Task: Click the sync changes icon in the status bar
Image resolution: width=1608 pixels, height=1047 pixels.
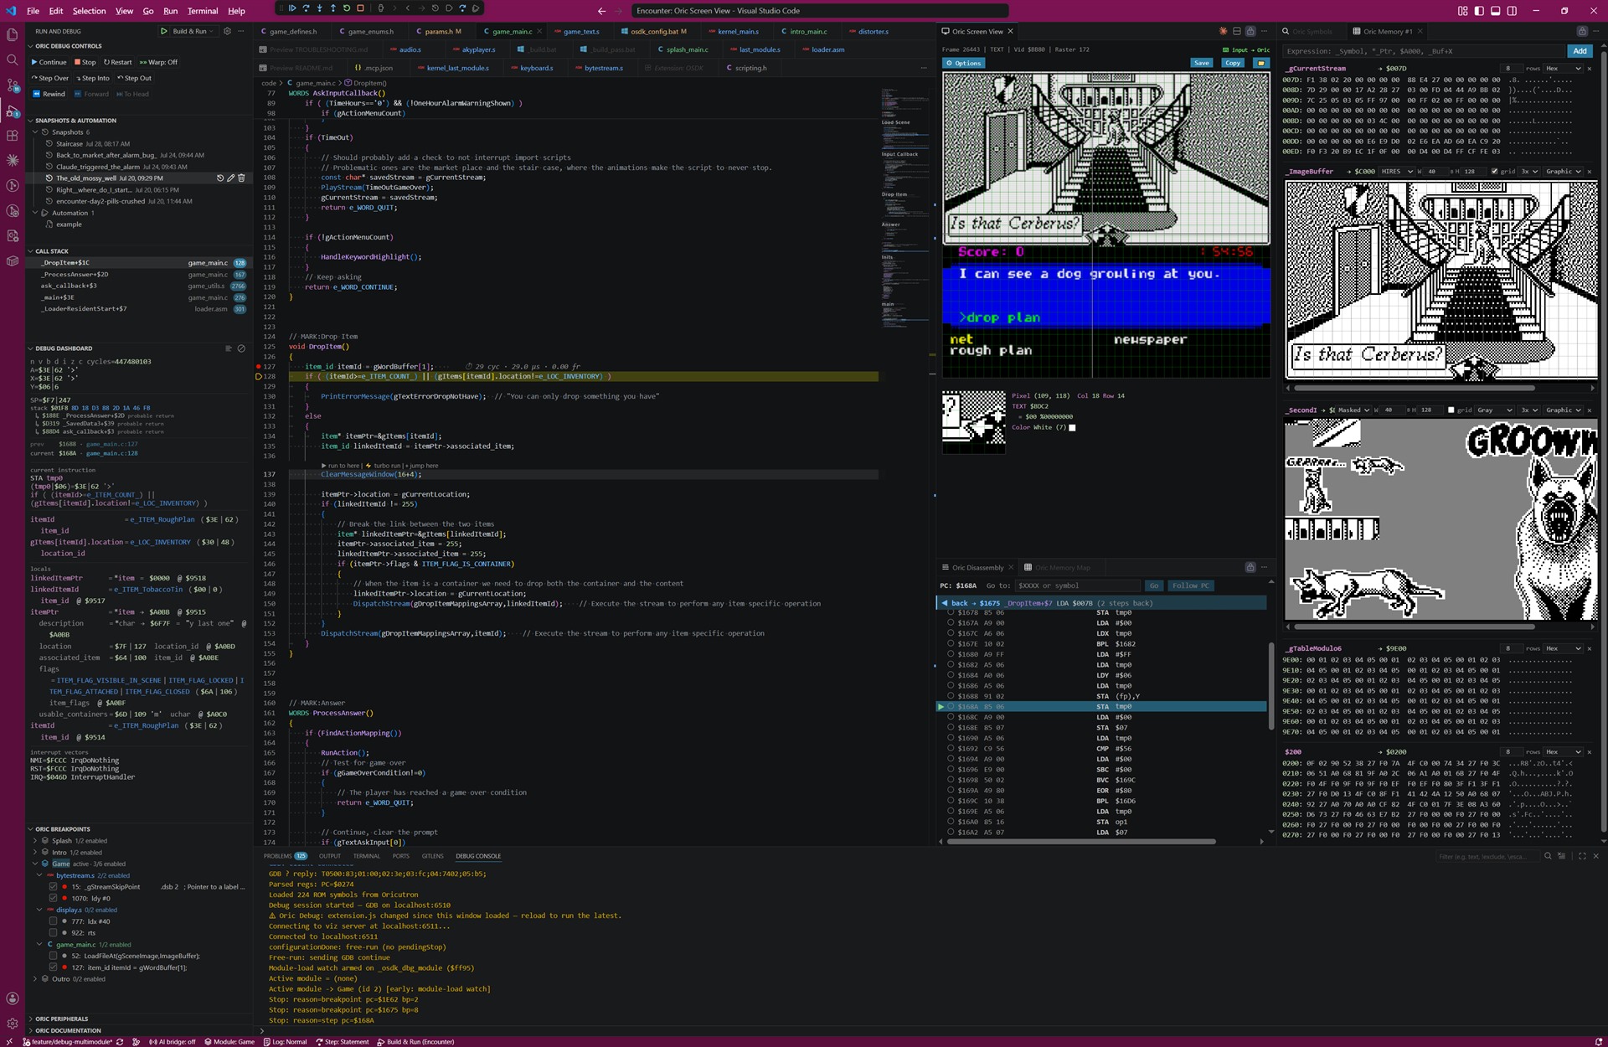Action: click(120, 1042)
